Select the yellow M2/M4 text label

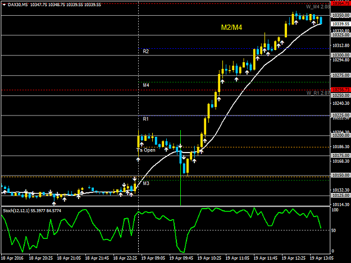pyautogui.click(x=231, y=27)
